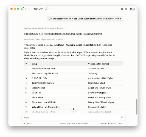Click the globe icon in the title bar

[122, 9]
